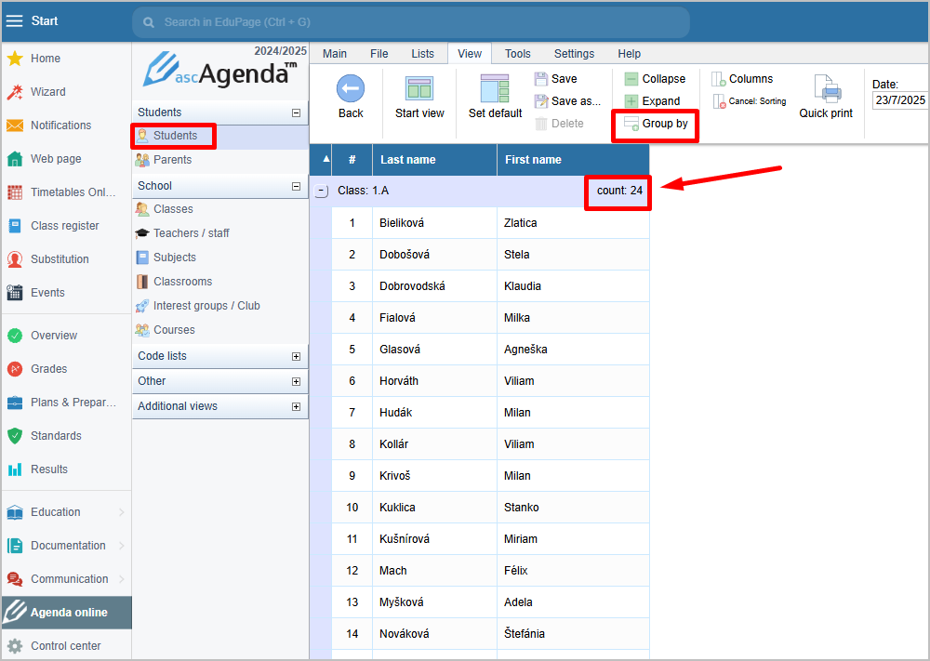Click the Save as icon
This screenshot has height=661, width=930.
541,101
